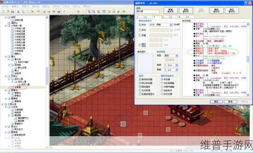Toggle the Direction Fix option checkbox
This screenshot has width=253, height=153.
coord(140,87)
